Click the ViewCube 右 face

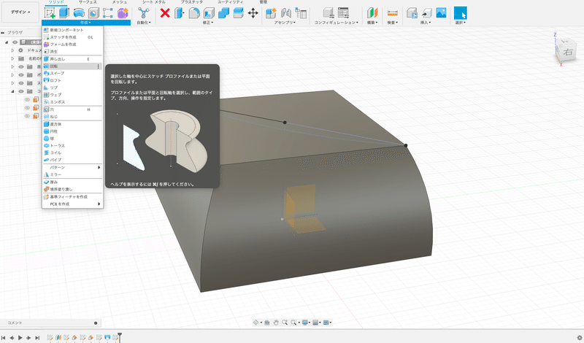click(x=567, y=52)
